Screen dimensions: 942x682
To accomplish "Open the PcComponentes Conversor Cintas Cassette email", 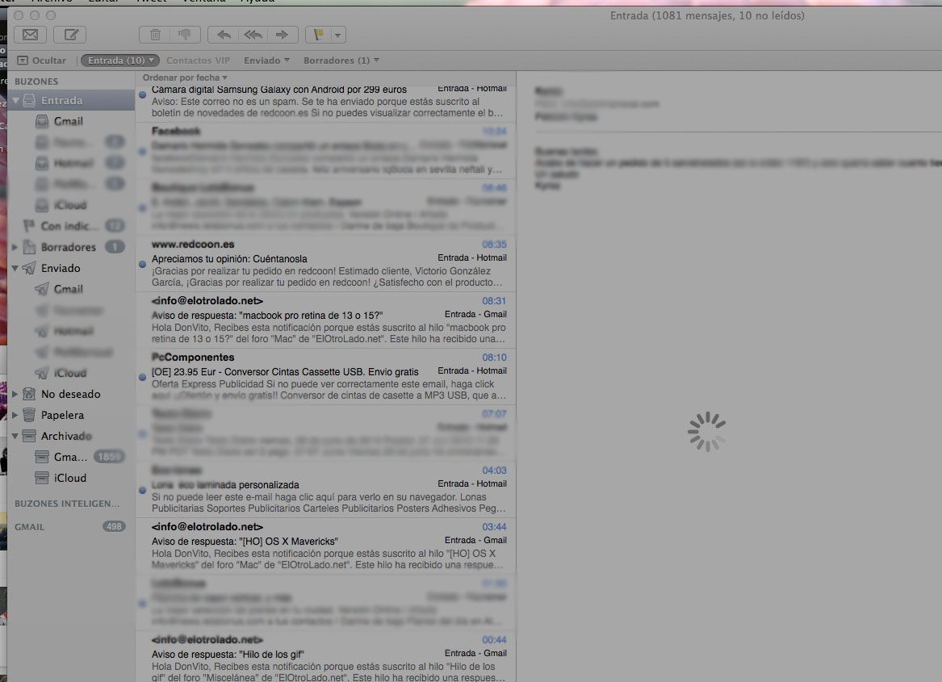I will pos(325,377).
